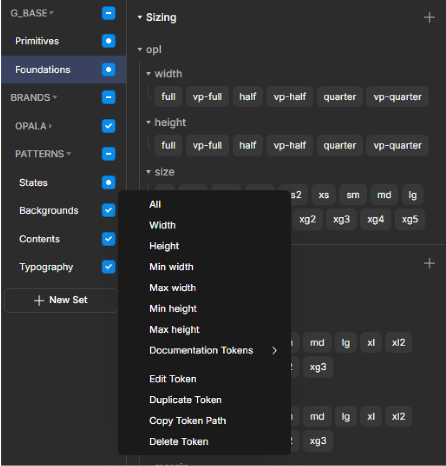Click the plus icon beside Sizing
The height and width of the screenshot is (466, 446).
429,18
